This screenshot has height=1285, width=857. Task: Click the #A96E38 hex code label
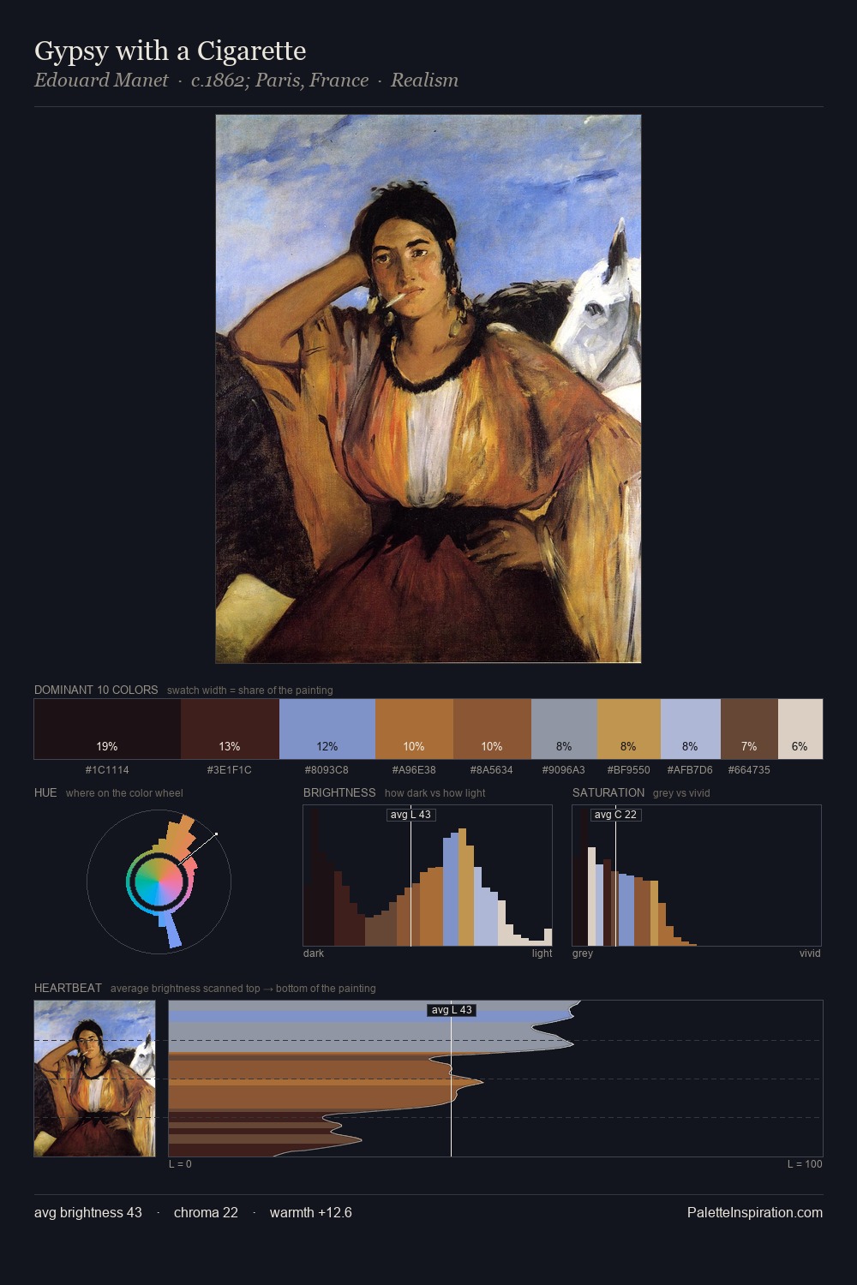click(414, 770)
